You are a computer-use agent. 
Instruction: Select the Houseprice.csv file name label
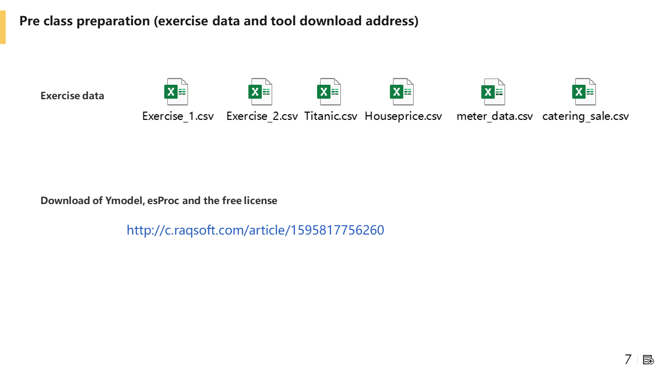(403, 116)
